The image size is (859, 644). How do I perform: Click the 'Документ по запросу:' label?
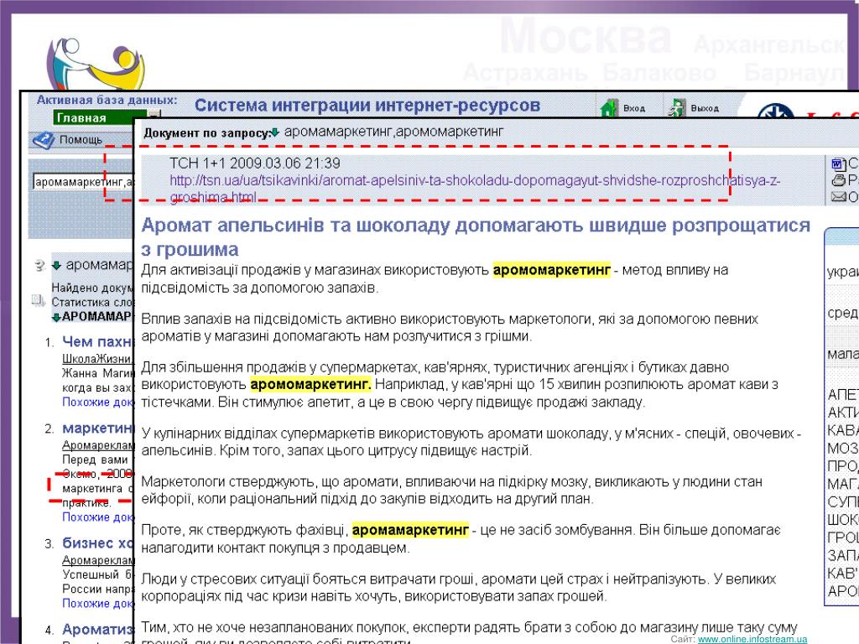tap(206, 132)
